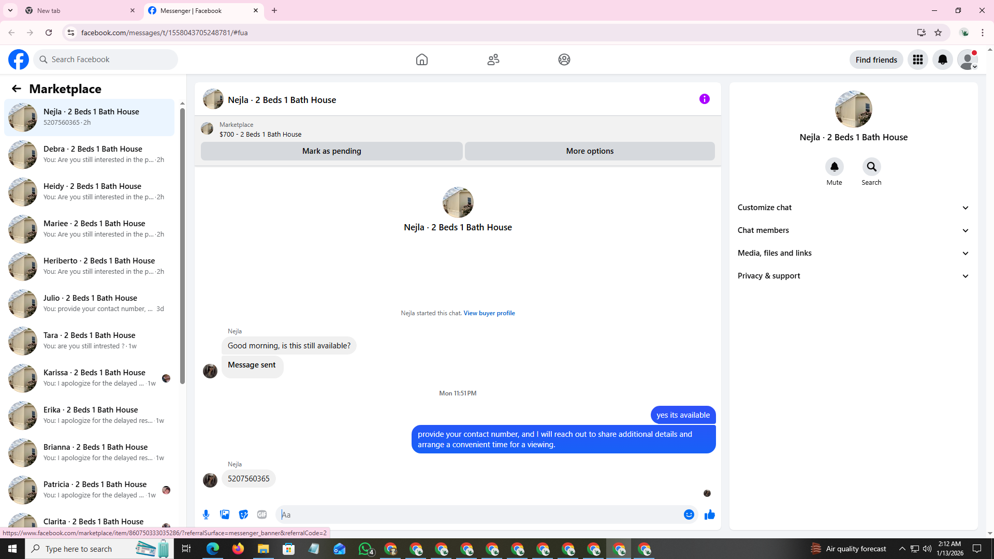This screenshot has width=994, height=559.
Task: Click the voice clip microphone icon
Action: point(206,514)
